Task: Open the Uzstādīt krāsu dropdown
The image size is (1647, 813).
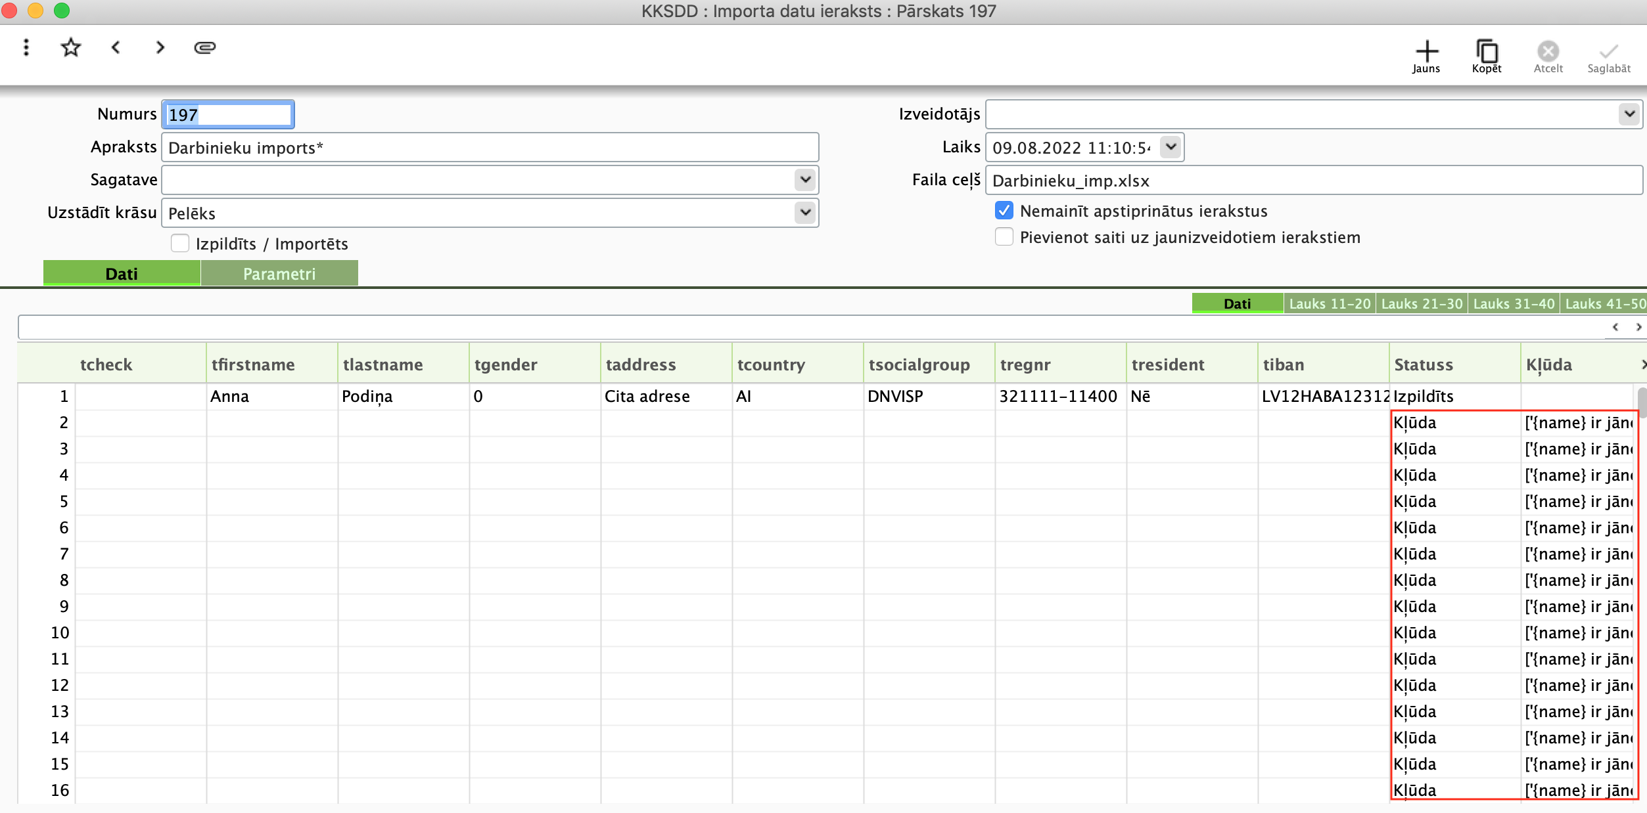Action: click(x=805, y=212)
